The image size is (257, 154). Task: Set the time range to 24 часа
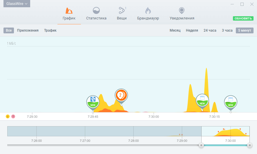coord(210,30)
